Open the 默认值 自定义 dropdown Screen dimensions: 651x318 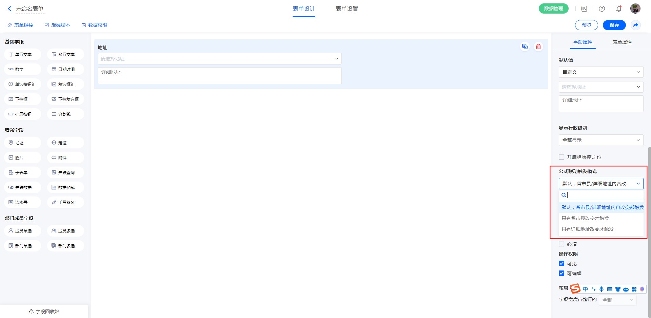pyautogui.click(x=600, y=72)
